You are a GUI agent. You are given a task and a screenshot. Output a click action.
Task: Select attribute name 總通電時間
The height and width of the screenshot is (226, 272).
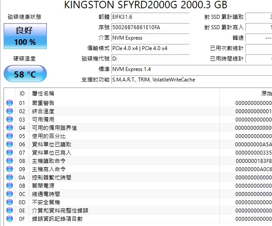46,194
